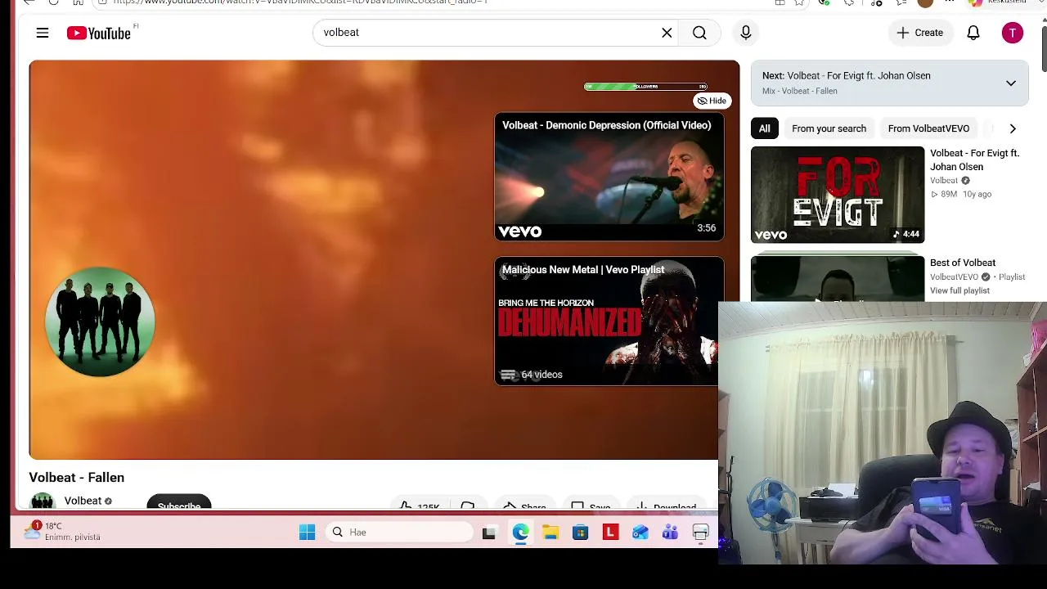Viewport: 1047px width, 589px height.
Task: Select the From VolbeatVEVO chip
Action: 928,128
